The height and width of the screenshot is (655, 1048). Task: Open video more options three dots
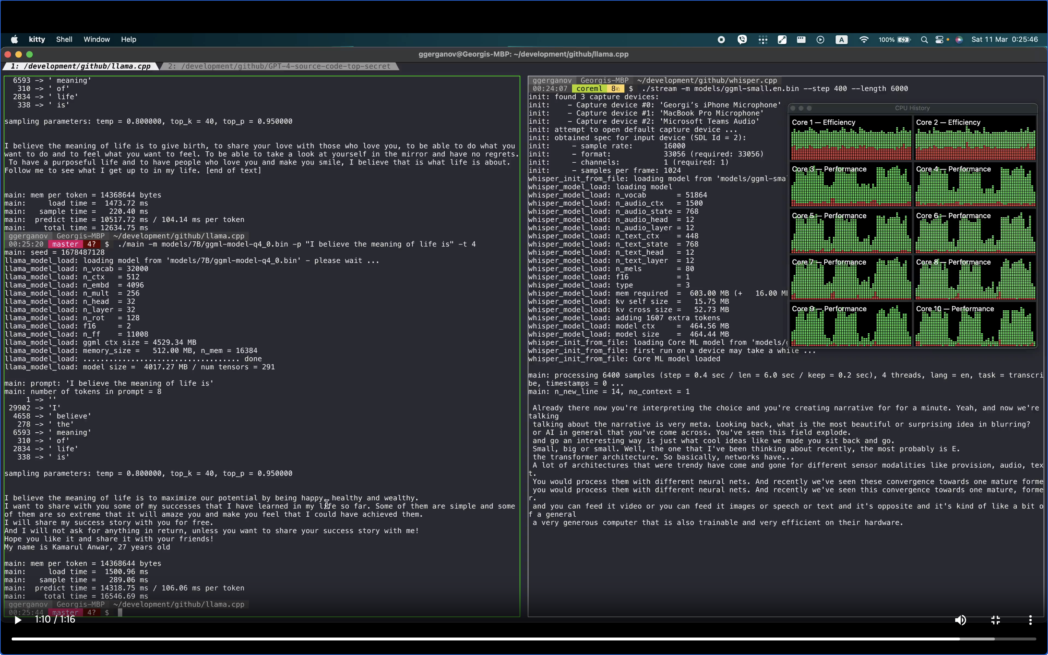pyautogui.click(x=1030, y=620)
